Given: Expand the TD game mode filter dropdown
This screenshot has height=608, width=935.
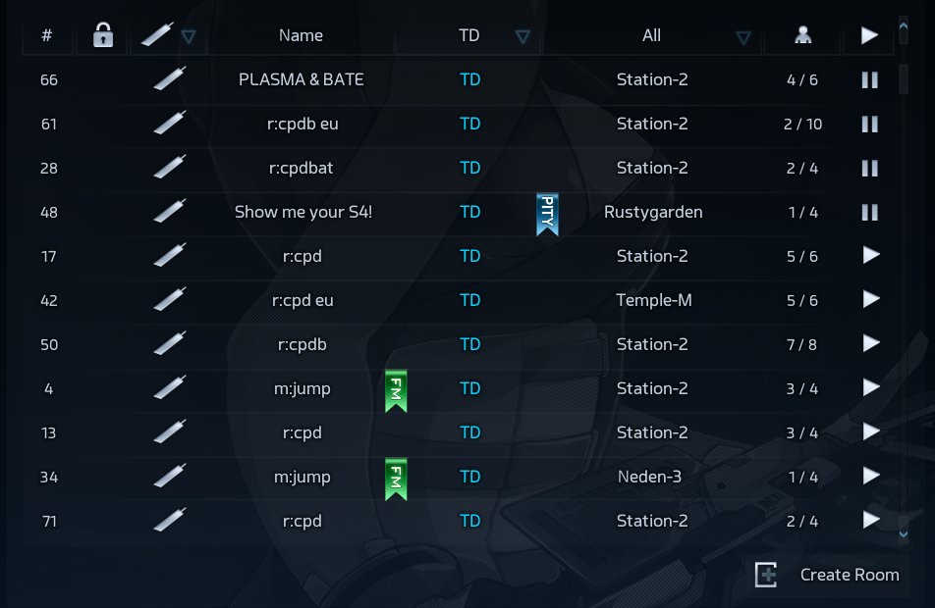Looking at the screenshot, I should pos(522,37).
